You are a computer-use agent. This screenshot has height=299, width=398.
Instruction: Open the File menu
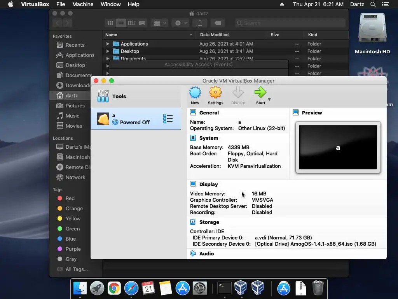pyautogui.click(x=61, y=4)
